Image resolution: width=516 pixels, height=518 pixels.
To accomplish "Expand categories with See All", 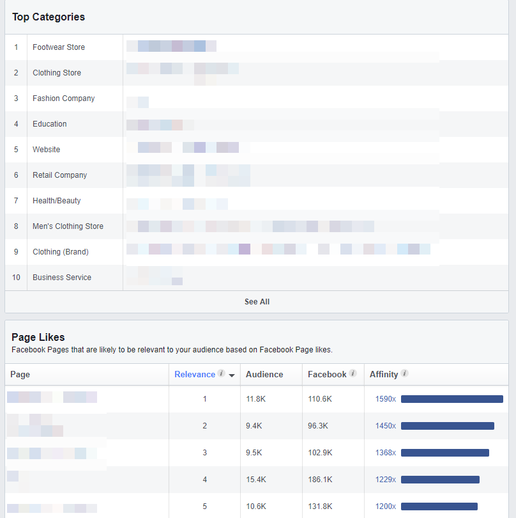I will (x=257, y=302).
